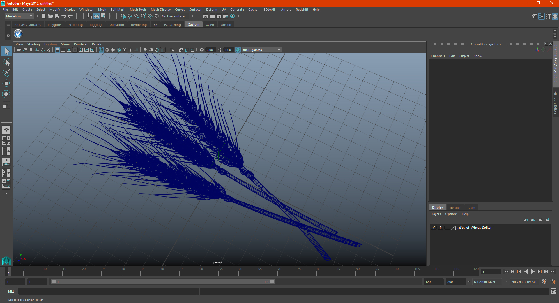Open the Render View window icon
Screen dimensions: 559x303
206,16
